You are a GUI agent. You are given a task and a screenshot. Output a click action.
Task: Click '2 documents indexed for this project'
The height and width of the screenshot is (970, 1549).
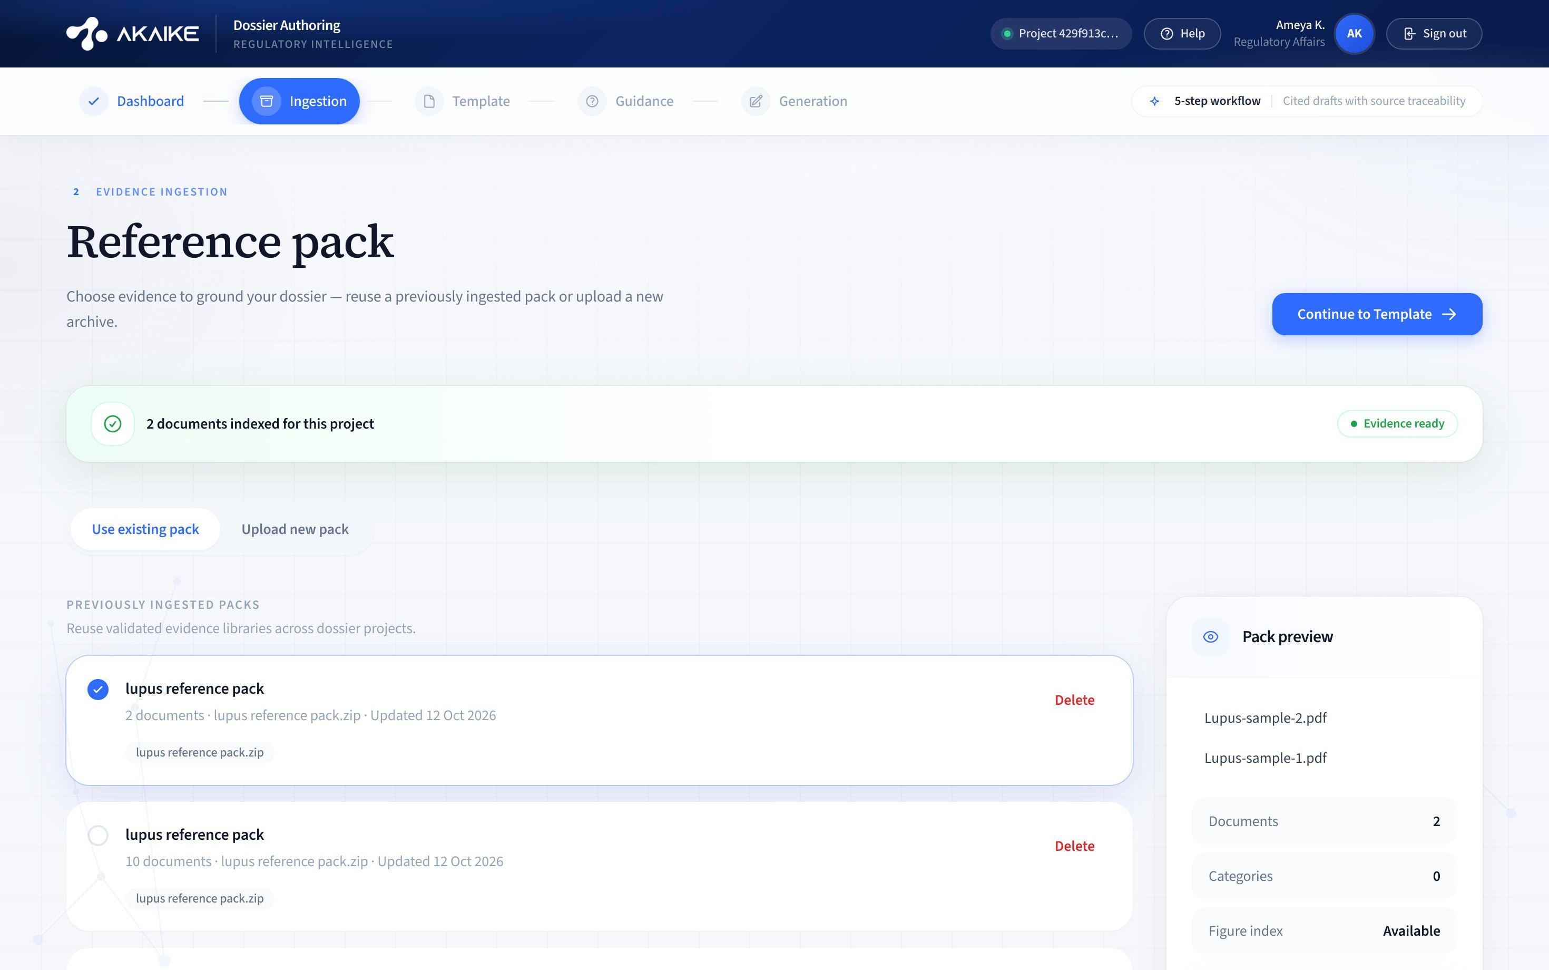pos(260,423)
